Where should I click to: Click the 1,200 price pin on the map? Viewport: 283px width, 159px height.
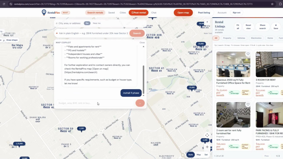pyautogui.click(x=205, y=140)
